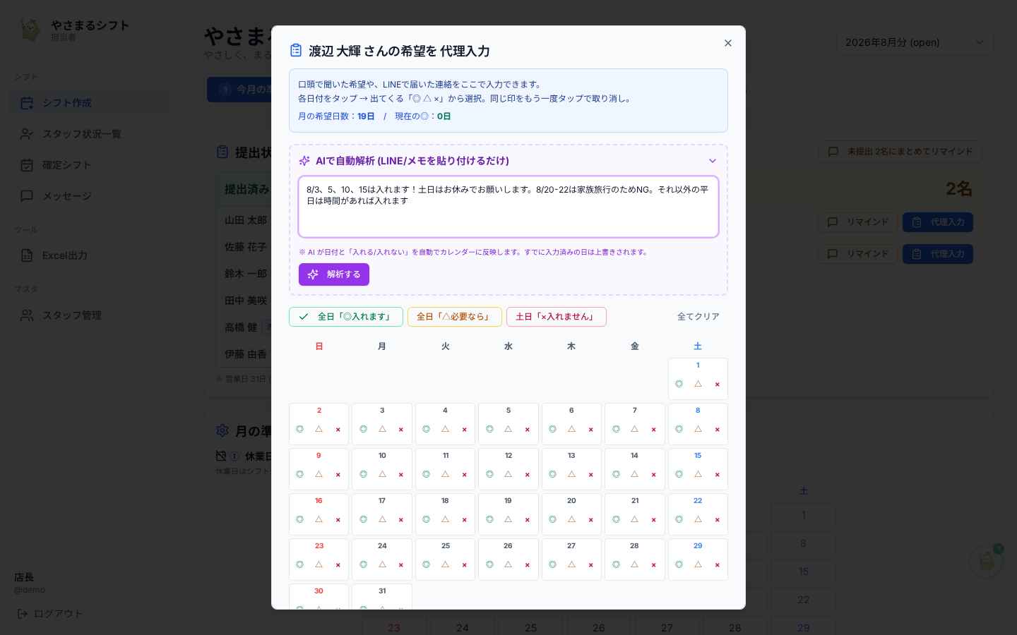This screenshot has width=1017, height=635.
Task: Click the 日 column header in modal
Action: [319, 346]
